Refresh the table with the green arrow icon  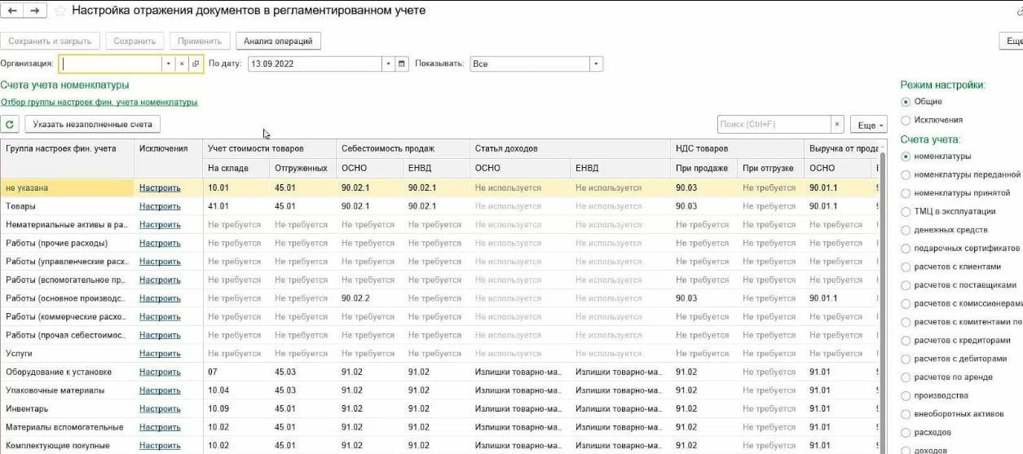11,125
